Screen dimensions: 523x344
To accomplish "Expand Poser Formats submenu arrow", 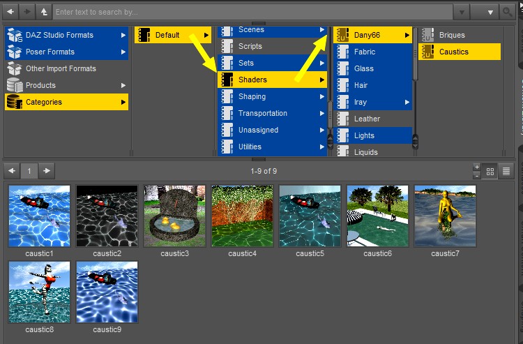I will [123, 52].
